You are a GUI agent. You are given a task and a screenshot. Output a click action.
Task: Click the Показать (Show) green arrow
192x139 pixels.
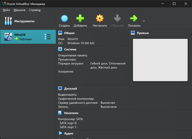click(x=134, y=18)
